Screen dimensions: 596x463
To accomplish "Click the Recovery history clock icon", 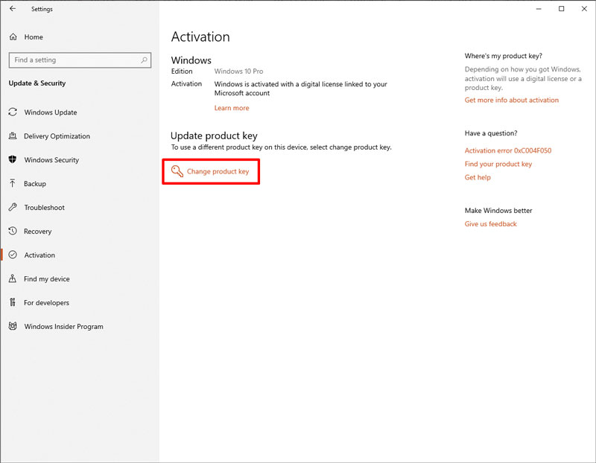I will (13, 231).
